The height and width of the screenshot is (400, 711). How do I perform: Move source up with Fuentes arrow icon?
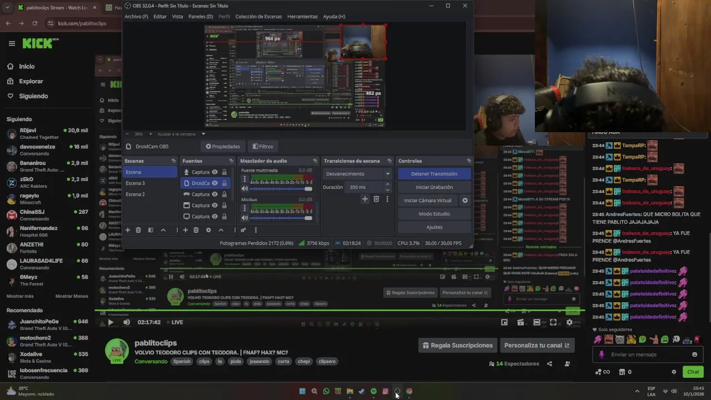[221, 230]
